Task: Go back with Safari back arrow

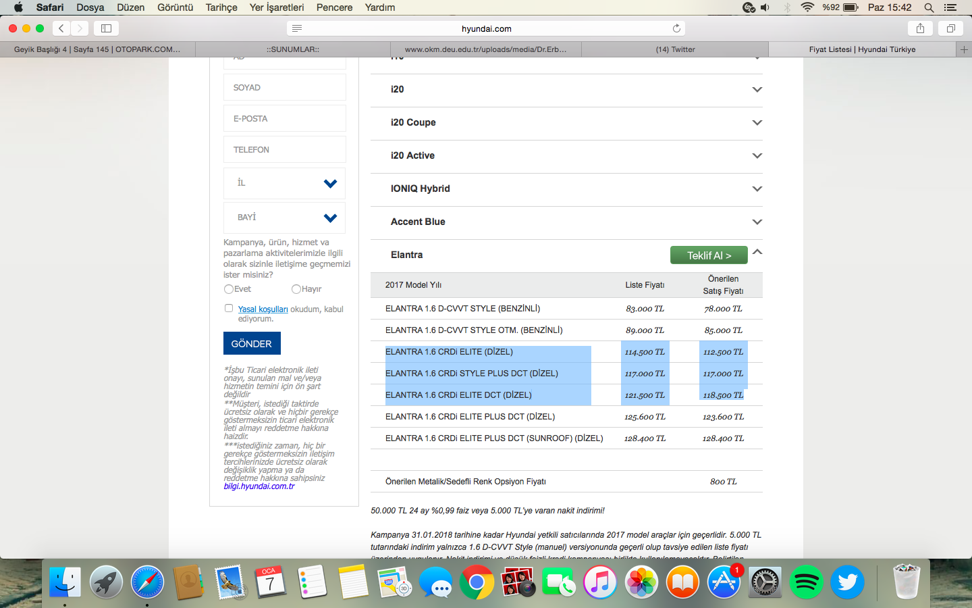Action: click(x=61, y=28)
